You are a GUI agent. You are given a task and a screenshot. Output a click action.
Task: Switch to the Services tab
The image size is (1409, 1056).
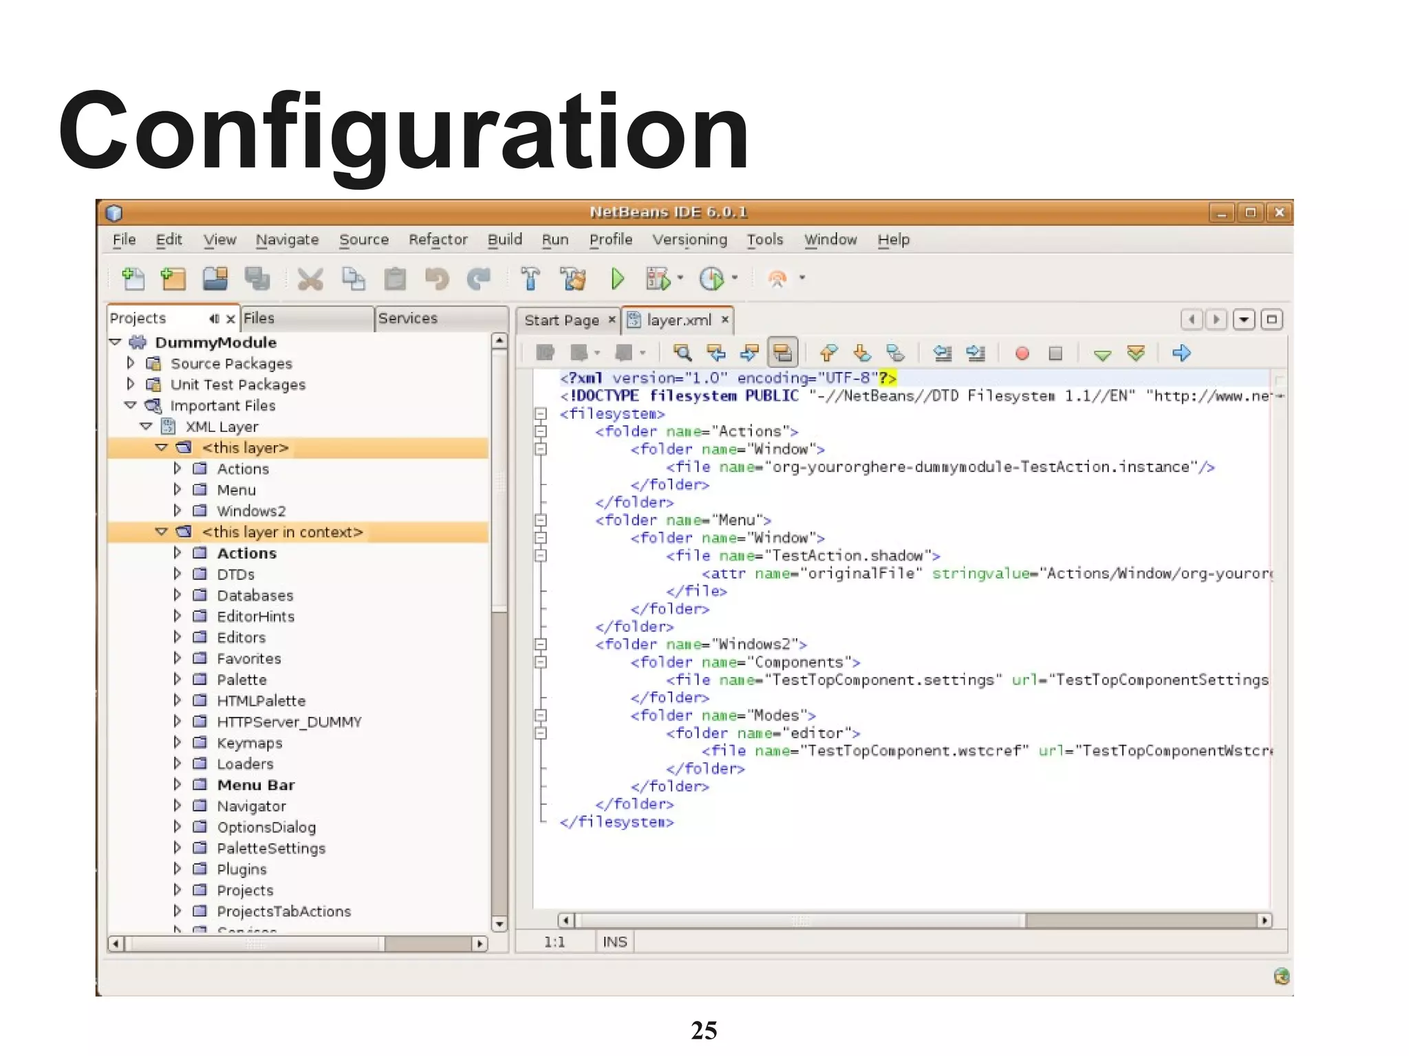(442, 318)
